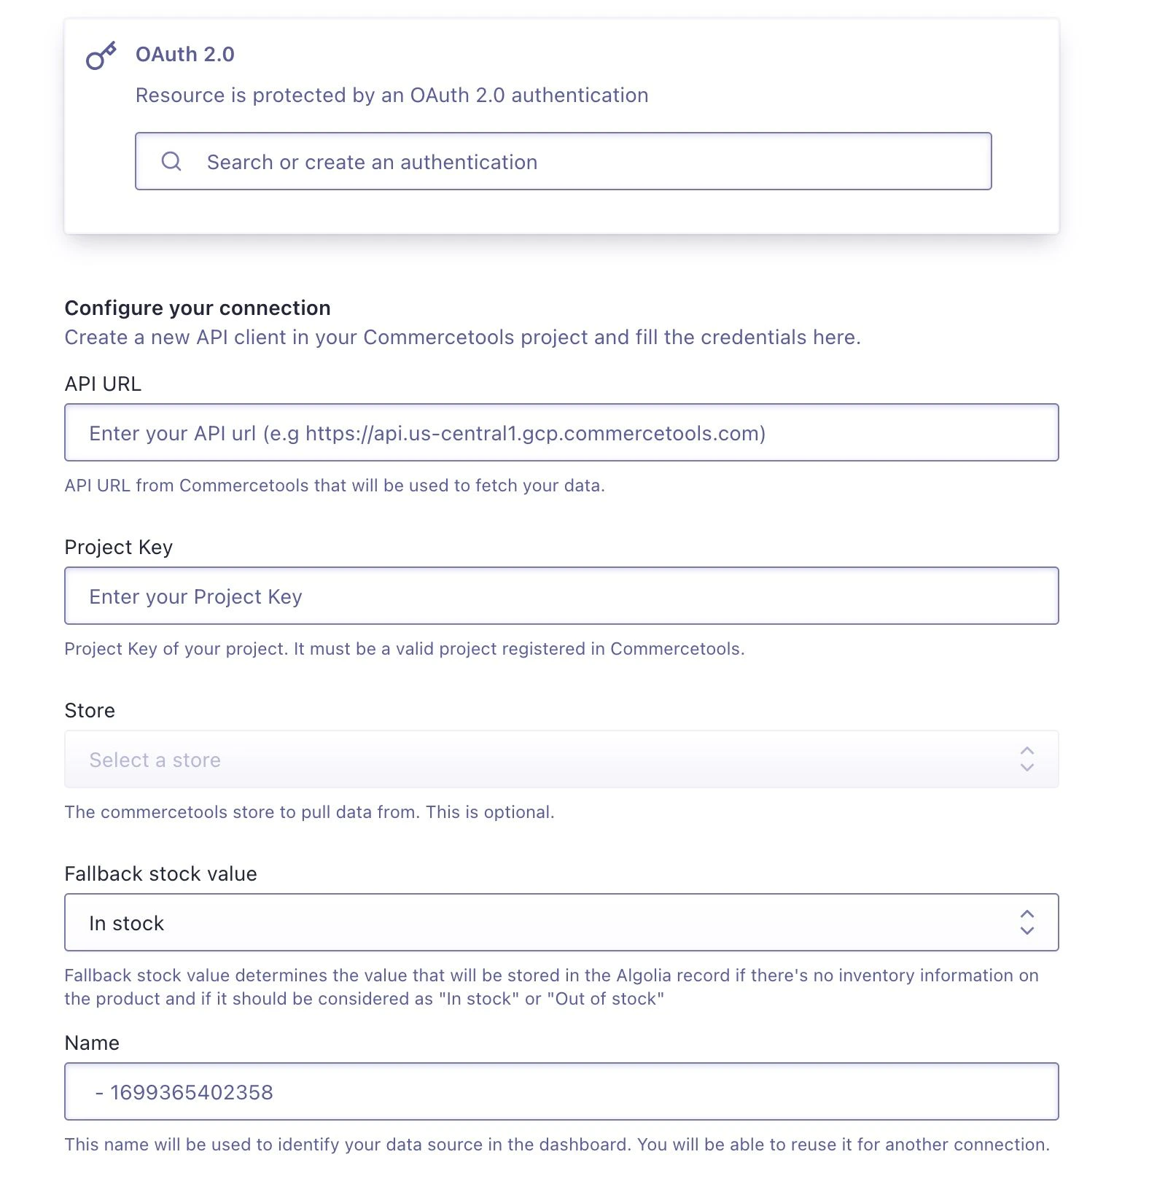The width and height of the screenshot is (1149, 1184).
Task: Click the Project Key input field
Action: tap(561, 596)
